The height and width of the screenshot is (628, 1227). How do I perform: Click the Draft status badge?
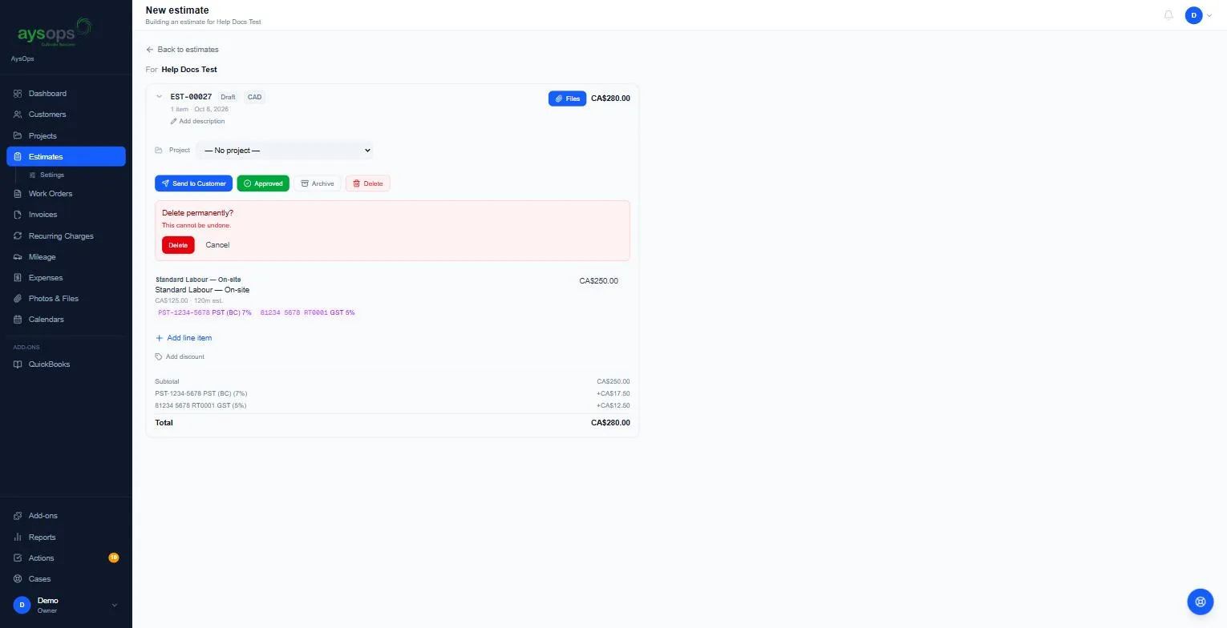pyautogui.click(x=228, y=97)
